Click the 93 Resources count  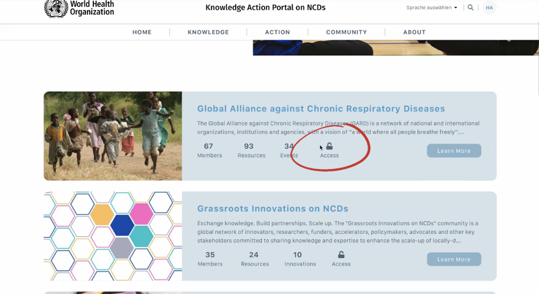[x=251, y=150]
